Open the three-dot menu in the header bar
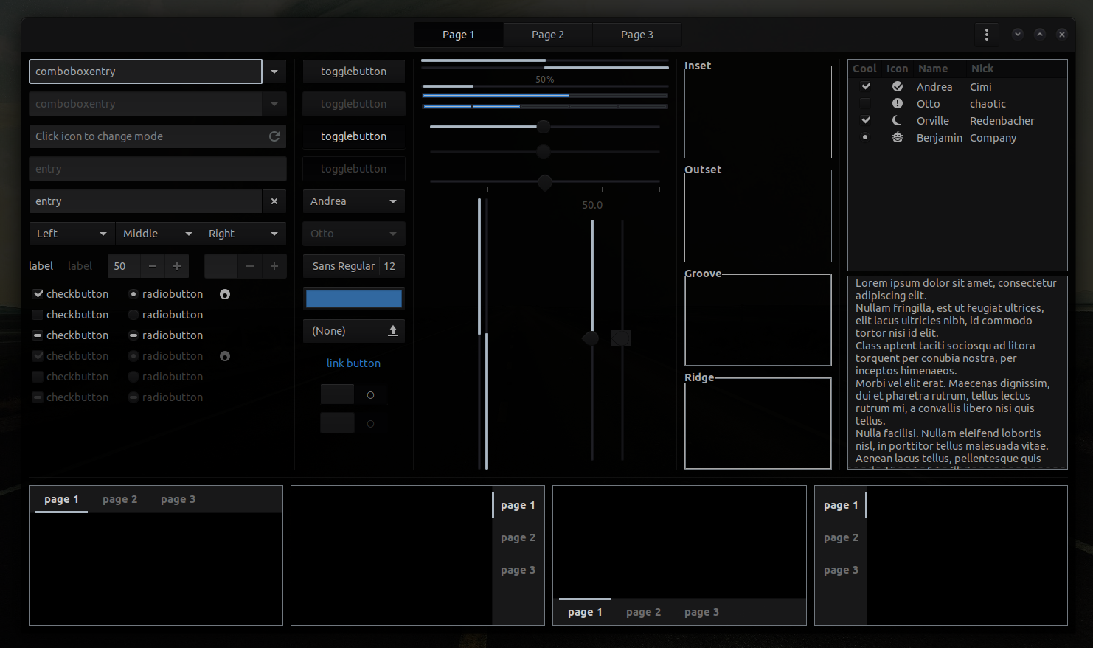Image resolution: width=1093 pixels, height=648 pixels. click(x=986, y=34)
